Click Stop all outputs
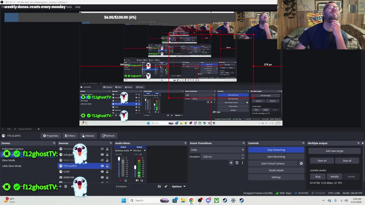 pyautogui.click(x=347, y=161)
